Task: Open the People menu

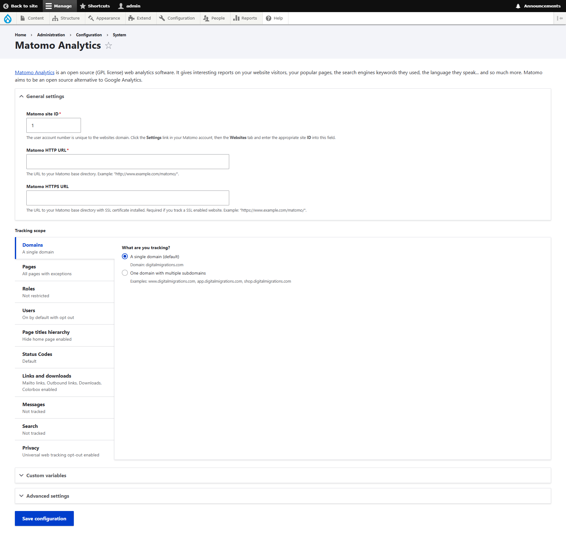Action: [x=214, y=18]
